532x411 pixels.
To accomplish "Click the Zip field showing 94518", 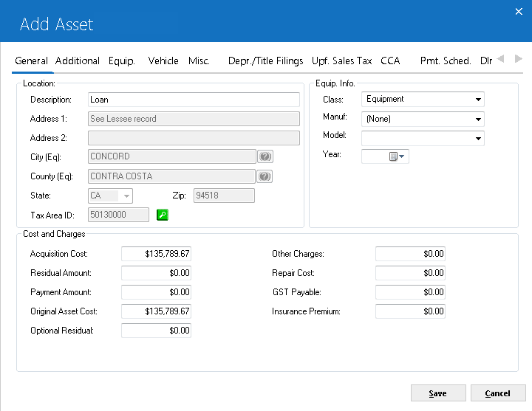I will pyautogui.click(x=224, y=196).
